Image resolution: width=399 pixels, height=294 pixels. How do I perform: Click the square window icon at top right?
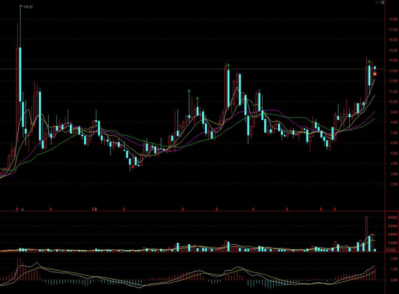[382, 2]
